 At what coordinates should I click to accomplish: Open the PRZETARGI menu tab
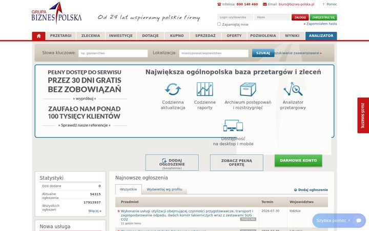pyautogui.click(x=60, y=36)
